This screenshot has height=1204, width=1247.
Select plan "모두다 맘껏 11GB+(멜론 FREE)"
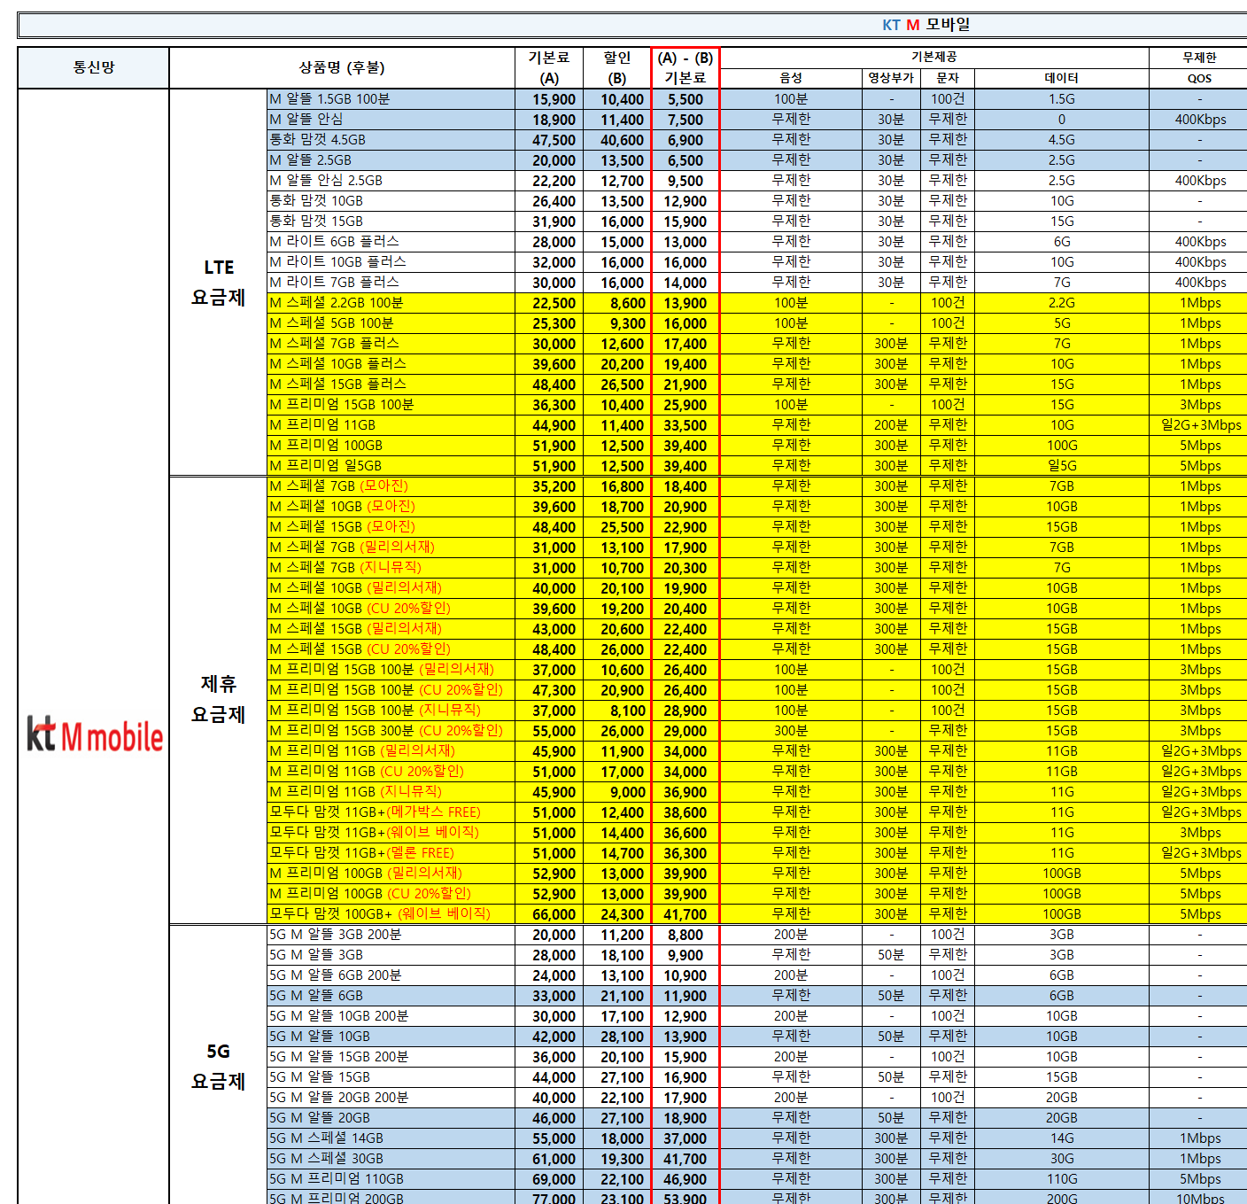(x=361, y=853)
